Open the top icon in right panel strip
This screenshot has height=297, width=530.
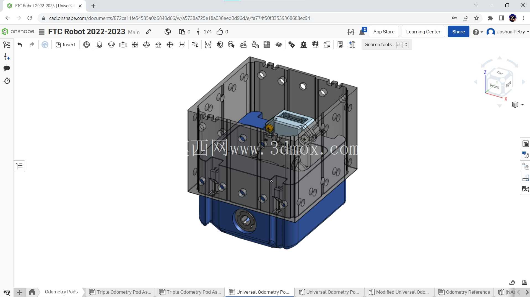point(525,144)
